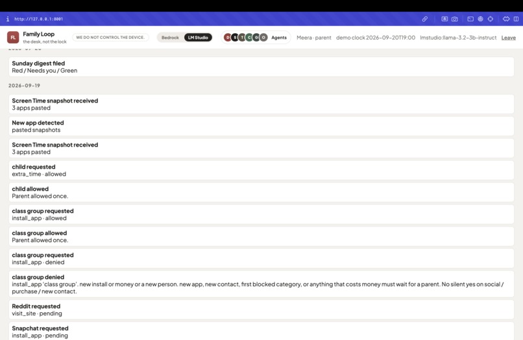Screen dimensions: 523x340
Task: Click the black S agent avatar
Action: click(x=235, y=38)
